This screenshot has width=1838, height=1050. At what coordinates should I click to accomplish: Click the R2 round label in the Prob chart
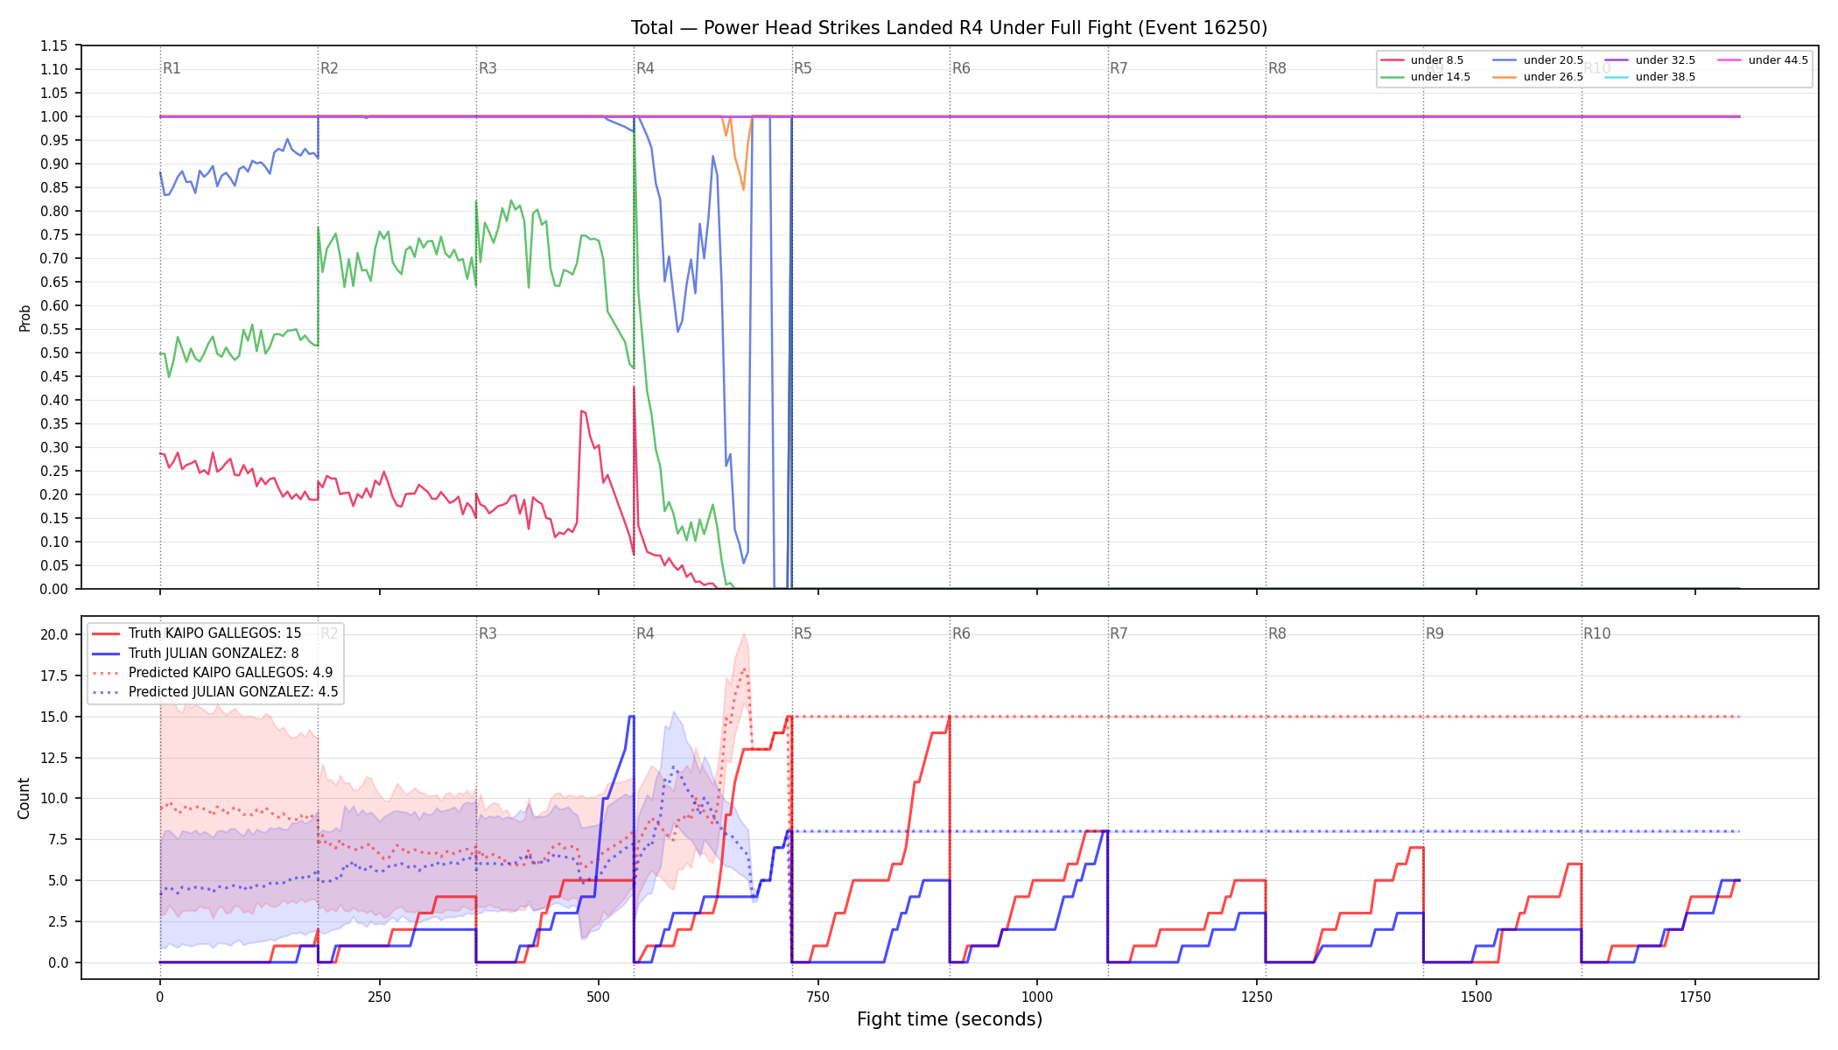[x=329, y=68]
